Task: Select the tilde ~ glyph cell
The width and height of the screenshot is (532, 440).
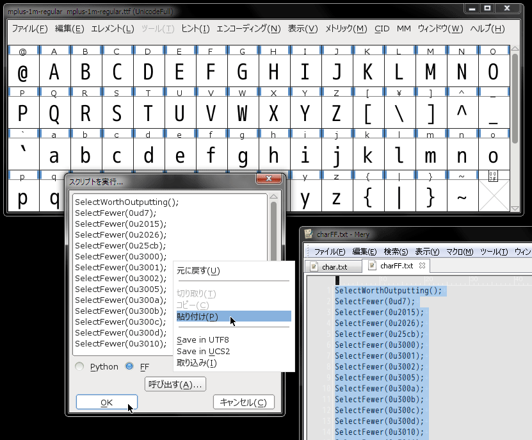Action: point(462,196)
